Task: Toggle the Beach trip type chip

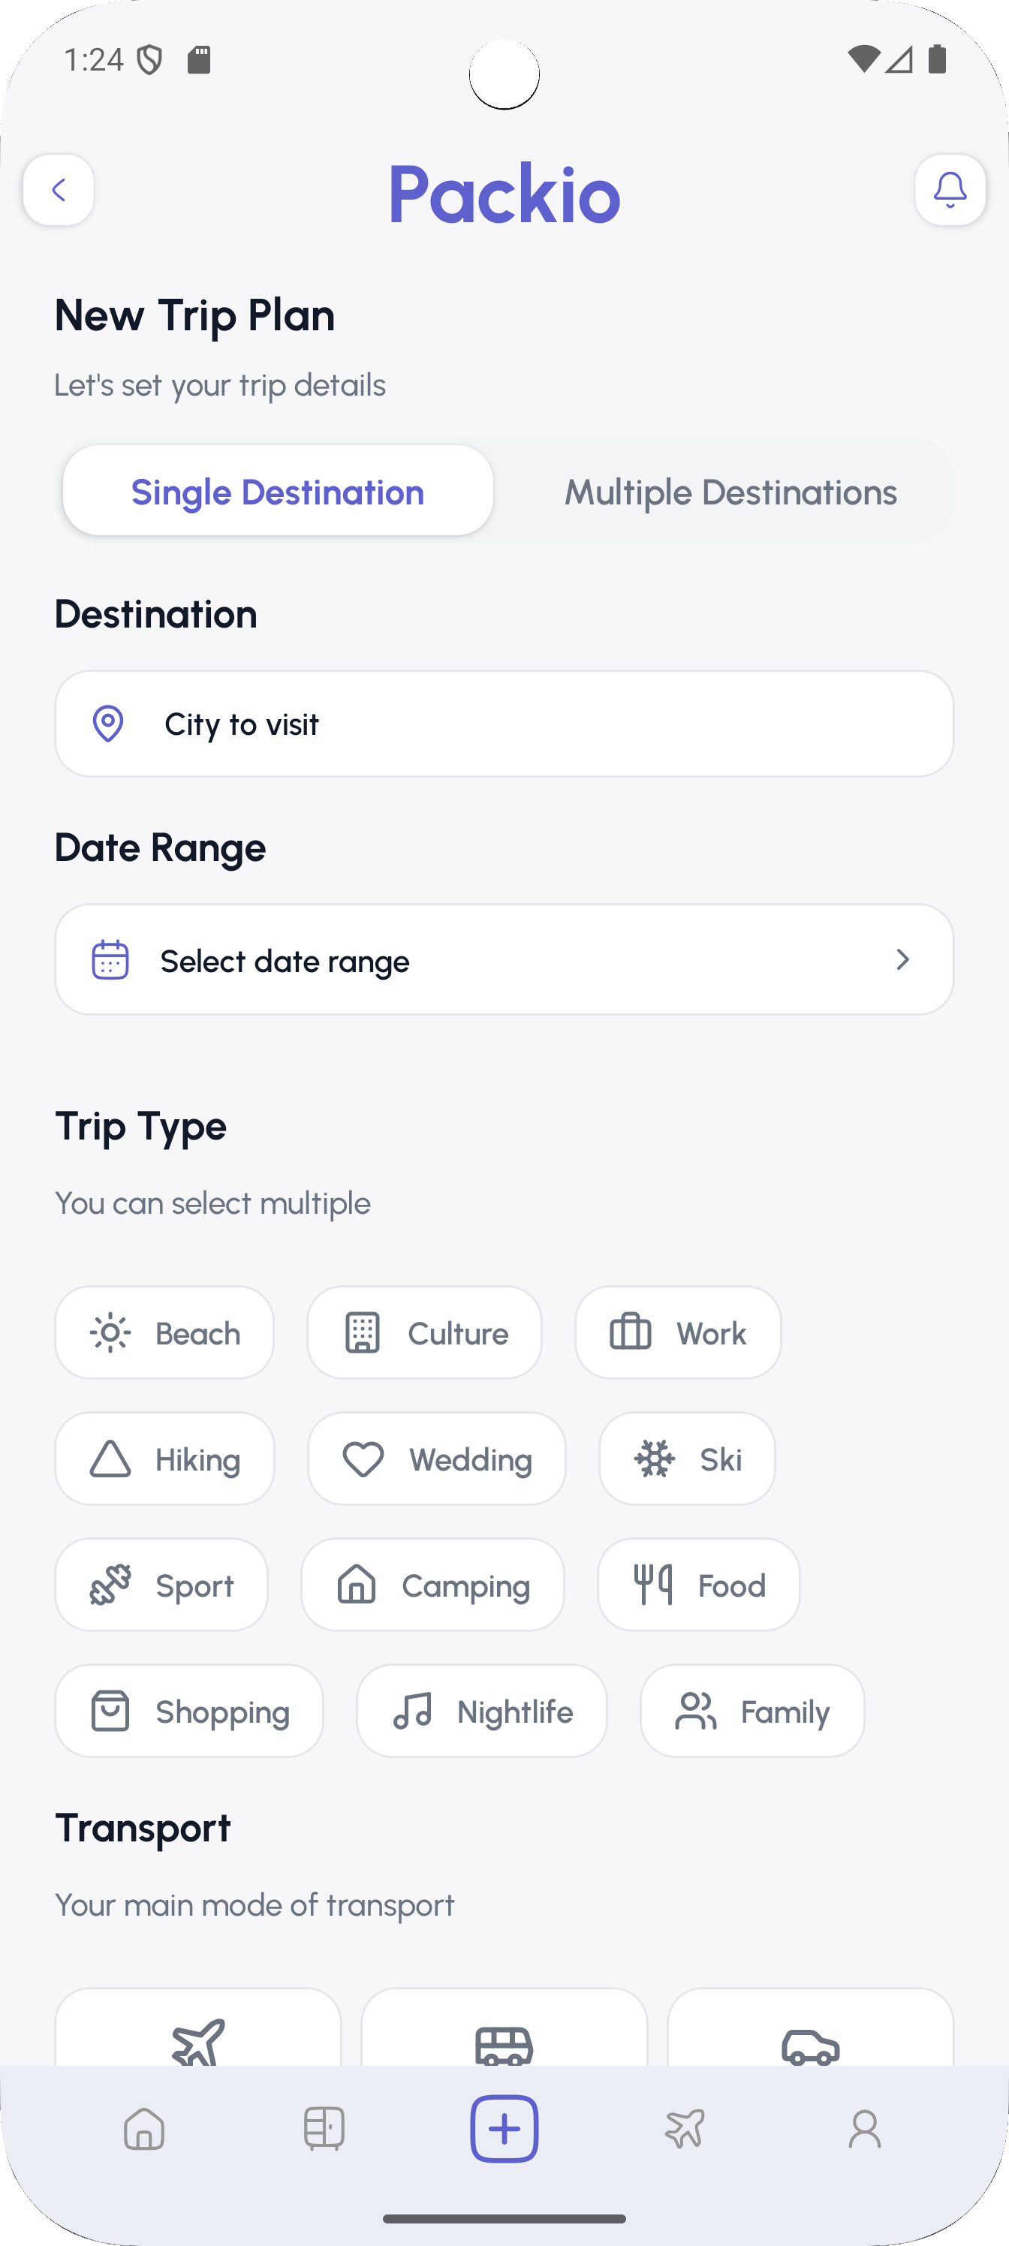Action: [x=164, y=1332]
